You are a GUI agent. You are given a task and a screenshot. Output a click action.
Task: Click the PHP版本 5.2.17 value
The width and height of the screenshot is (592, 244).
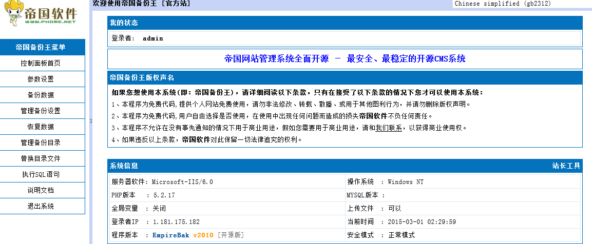tap(164, 195)
